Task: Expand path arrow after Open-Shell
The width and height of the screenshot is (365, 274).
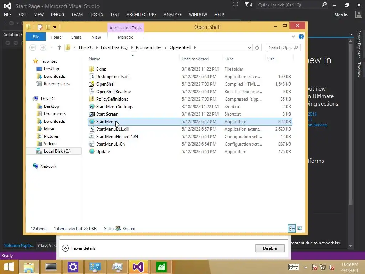Action: 195,47
